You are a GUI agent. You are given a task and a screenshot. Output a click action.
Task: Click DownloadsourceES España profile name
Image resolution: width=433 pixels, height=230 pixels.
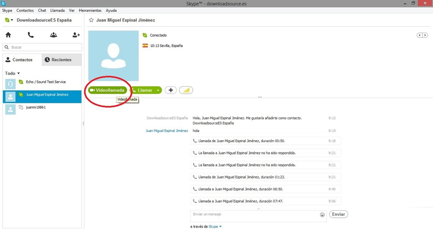tap(44, 20)
